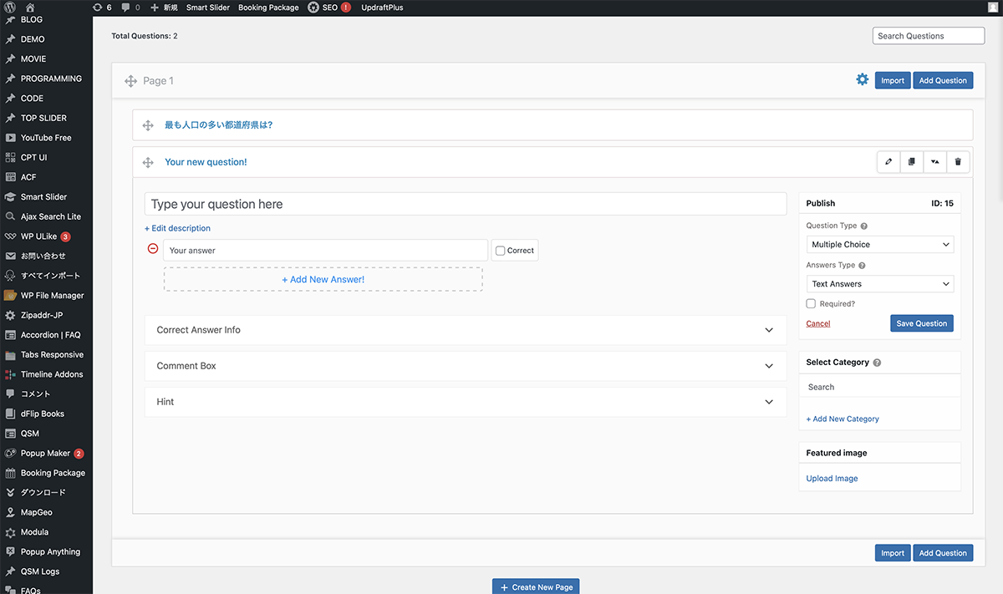This screenshot has height=594, width=1003.
Task: Expand the Hint section
Action: [465, 402]
